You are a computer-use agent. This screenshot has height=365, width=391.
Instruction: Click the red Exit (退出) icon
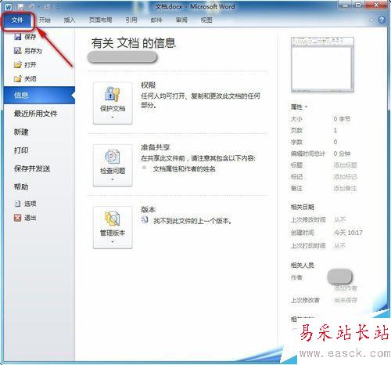click(17, 218)
